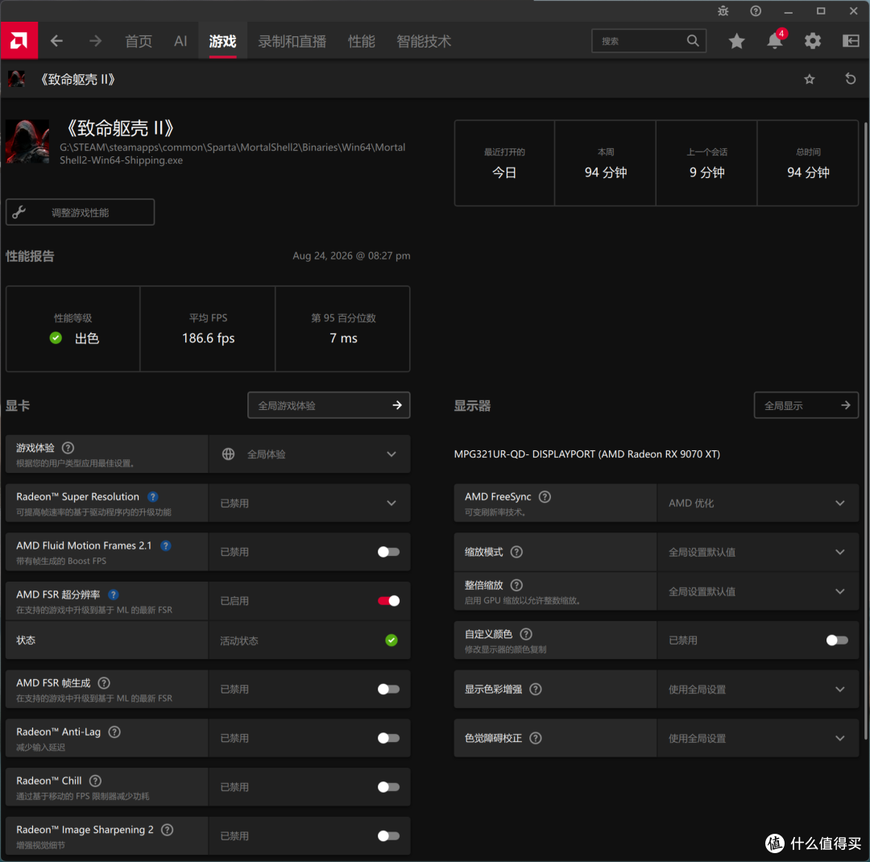Enable Radeon Image Sharpening 2 toggle

(x=388, y=835)
